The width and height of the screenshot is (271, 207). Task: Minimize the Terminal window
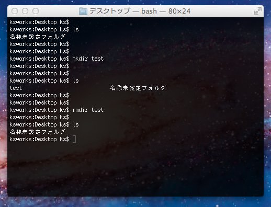25,11
